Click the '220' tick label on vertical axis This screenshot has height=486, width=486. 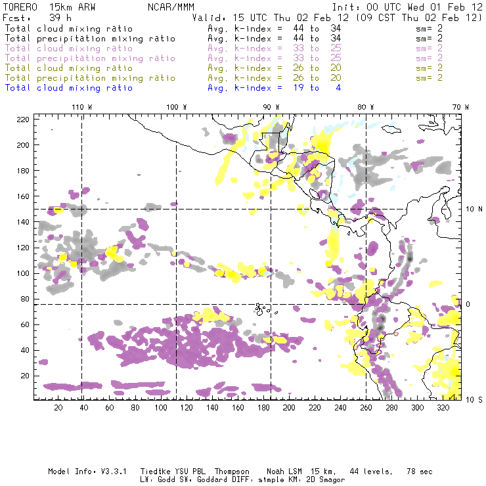point(23,120)
